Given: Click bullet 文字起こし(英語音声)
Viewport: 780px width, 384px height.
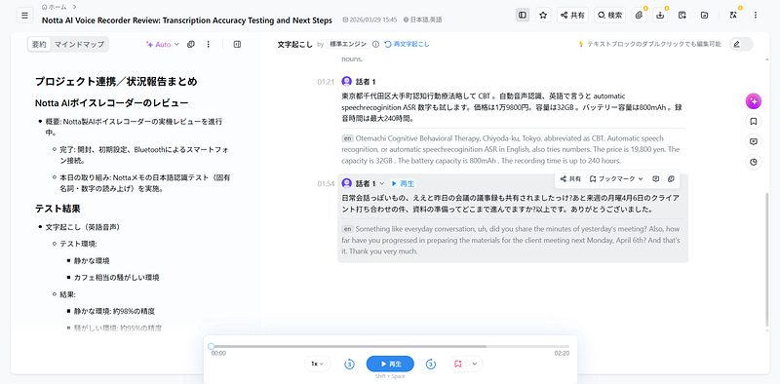Looking at the screenshot, I should 83,227.
